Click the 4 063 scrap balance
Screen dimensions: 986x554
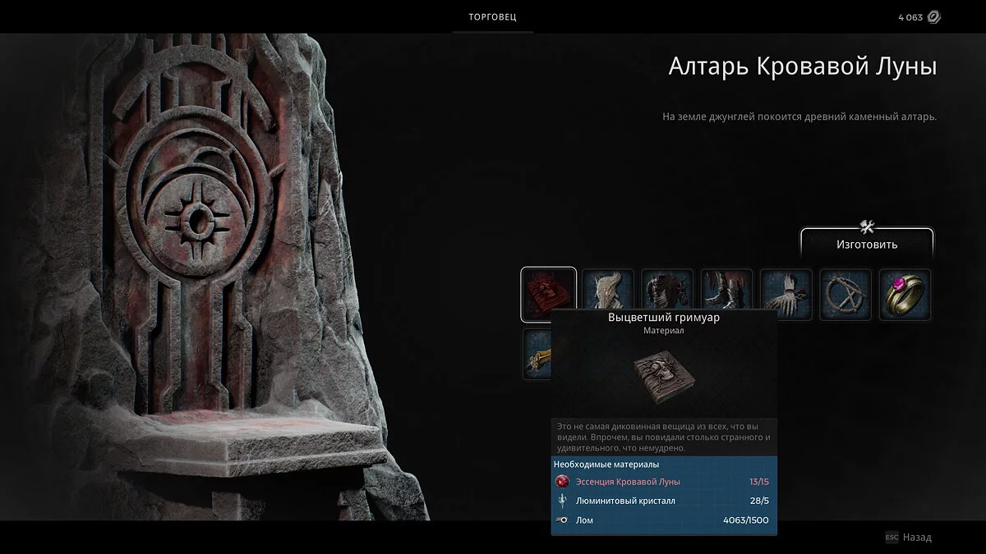910,17
